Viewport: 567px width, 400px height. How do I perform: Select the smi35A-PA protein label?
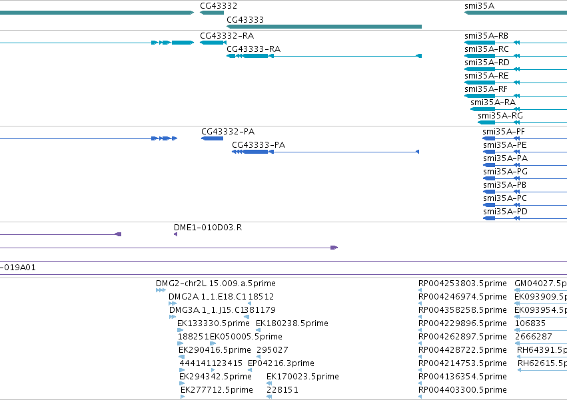pyautogui.click(x=505, y=158)
